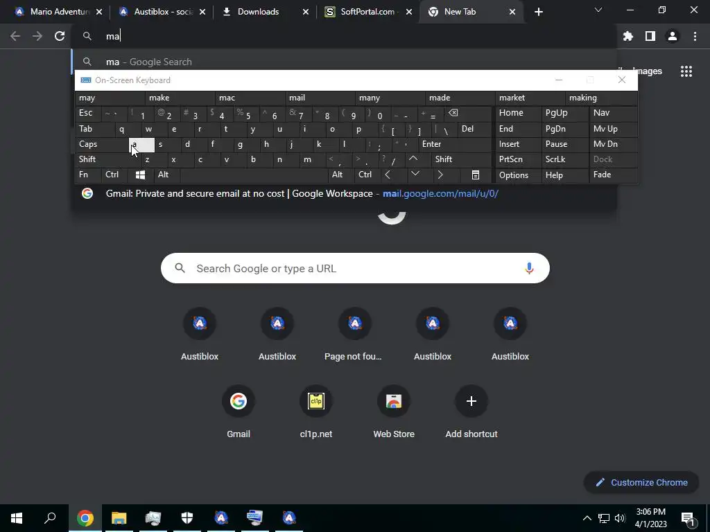The width and height of the screenshot is (710, 532).
Task: Open the Page not found shortcut tile
Action: [x=355, y=333]
